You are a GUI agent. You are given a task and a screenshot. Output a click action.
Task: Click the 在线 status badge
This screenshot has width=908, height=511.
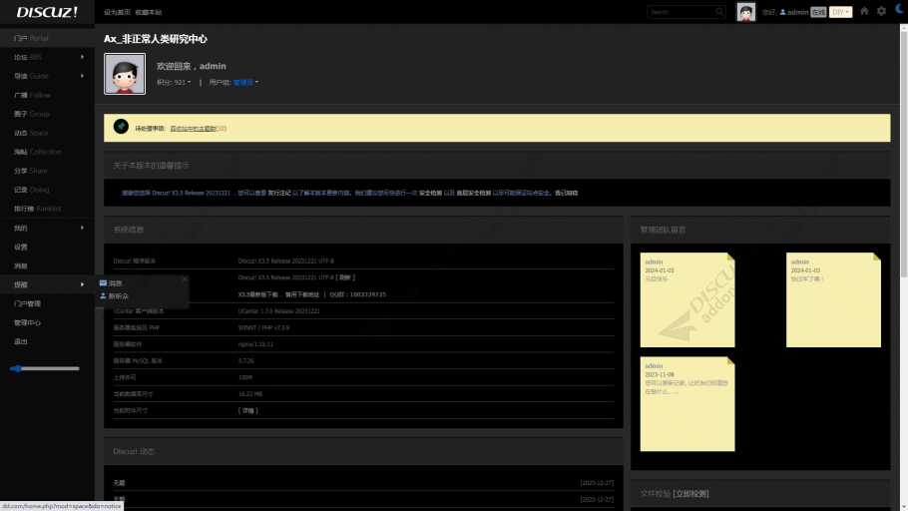[818, 12]
